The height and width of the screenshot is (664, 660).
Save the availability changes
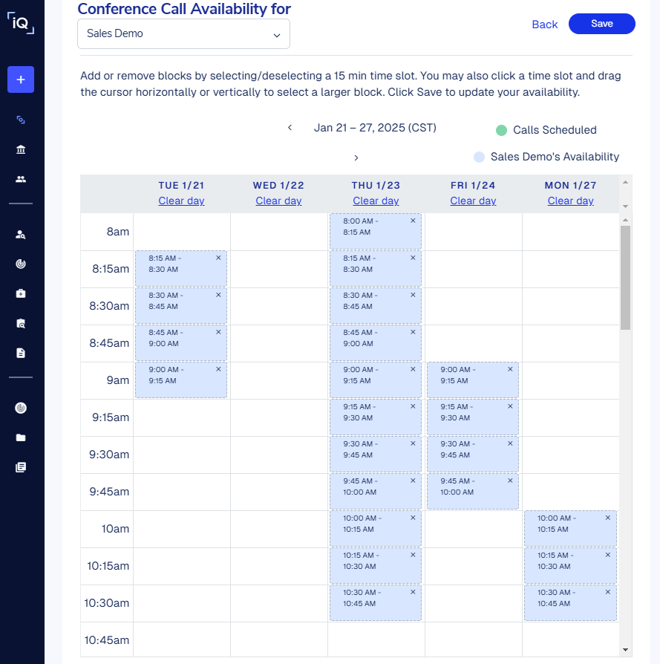(601, 24)
